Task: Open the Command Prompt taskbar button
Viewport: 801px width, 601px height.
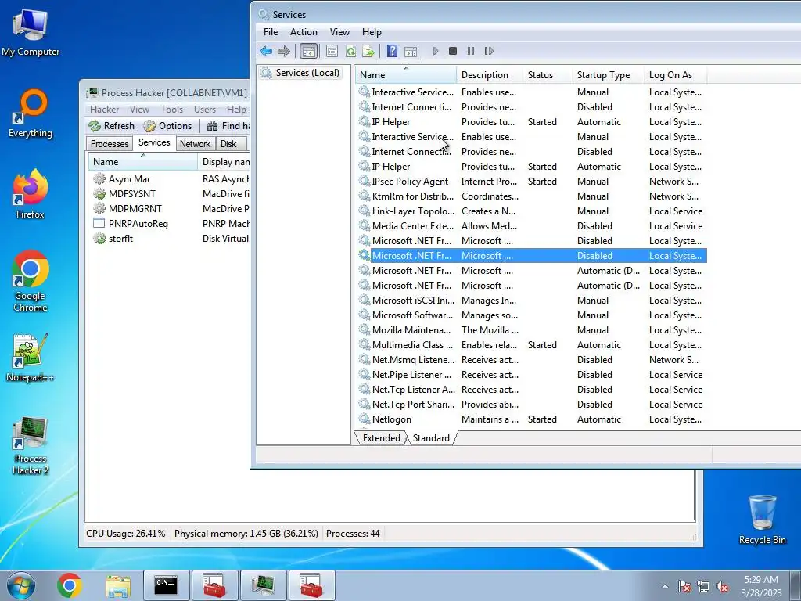Action: pyautogui.click(x=166, y=585)
